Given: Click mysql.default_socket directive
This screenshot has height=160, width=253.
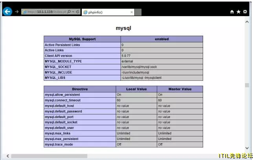Looking at the screenshot, I should pyautogui.click(x=61, y=122).
